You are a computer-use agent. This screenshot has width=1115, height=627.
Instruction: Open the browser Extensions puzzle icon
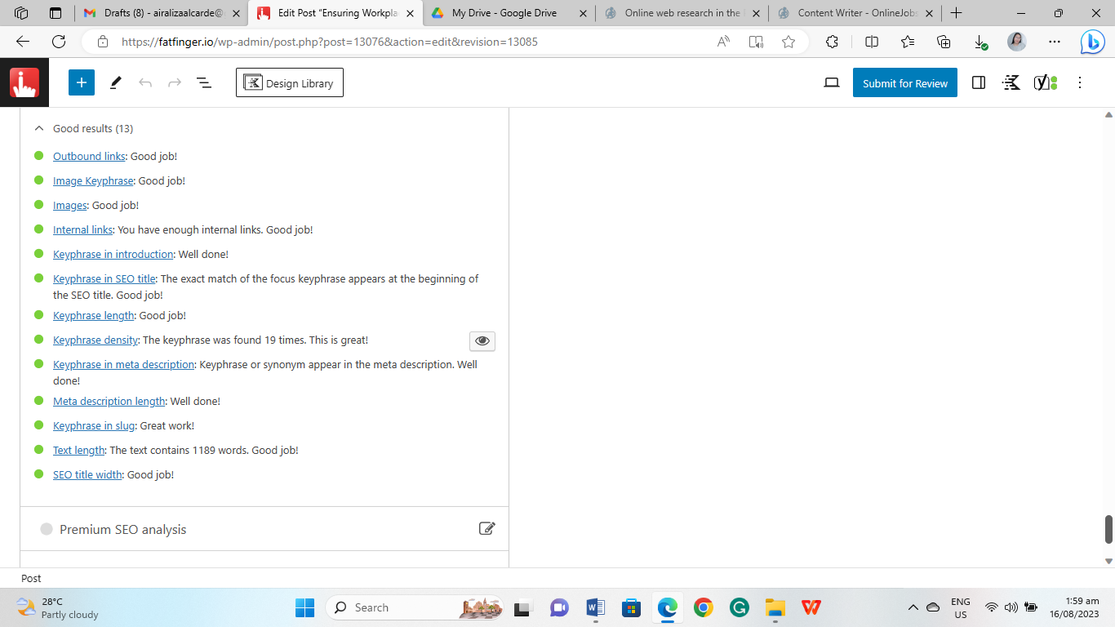833,42
